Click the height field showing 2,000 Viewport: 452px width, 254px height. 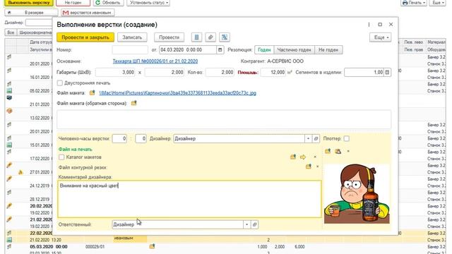(165, 72)
